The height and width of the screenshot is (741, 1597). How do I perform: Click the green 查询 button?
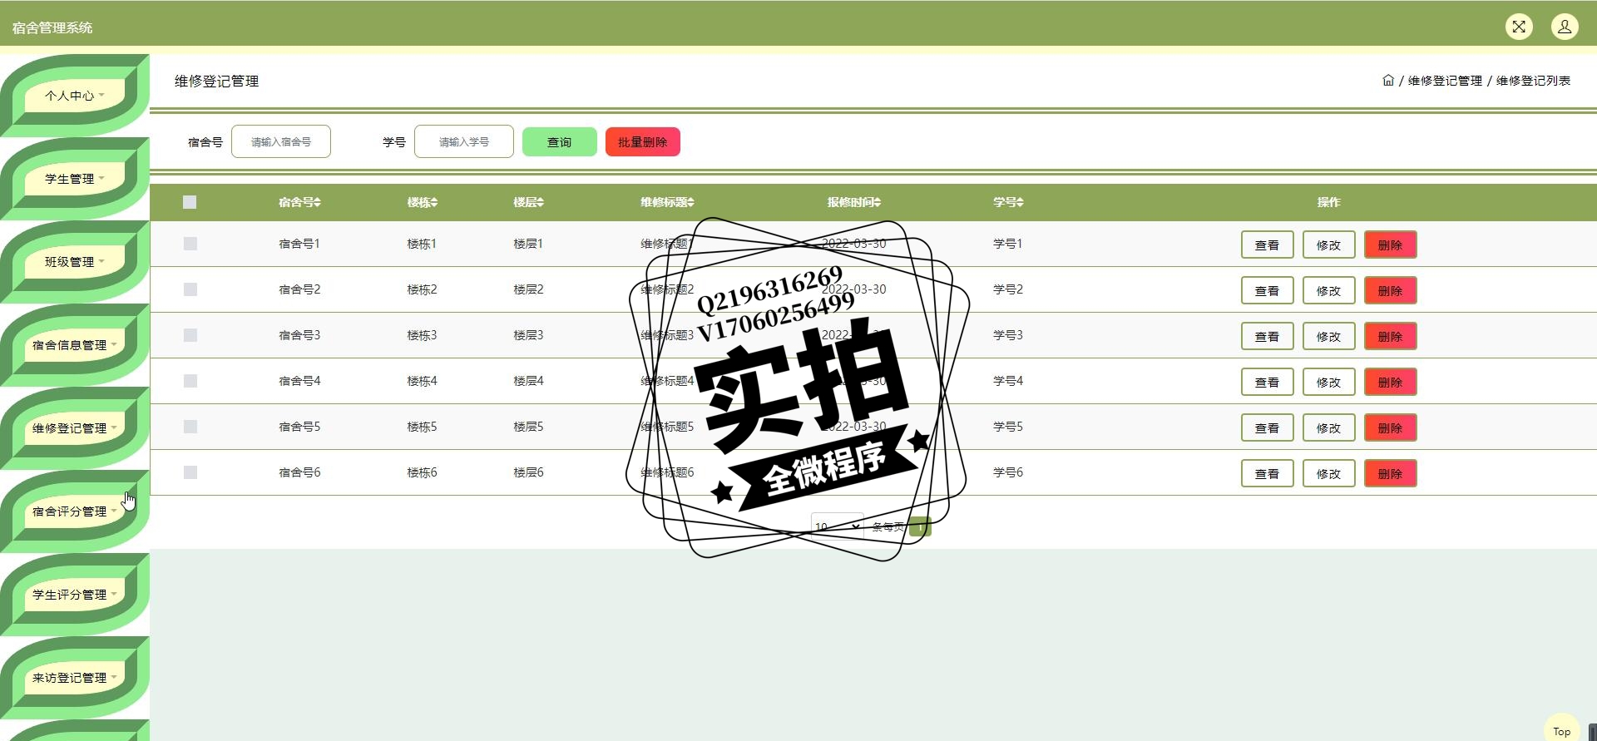point(560,142)
